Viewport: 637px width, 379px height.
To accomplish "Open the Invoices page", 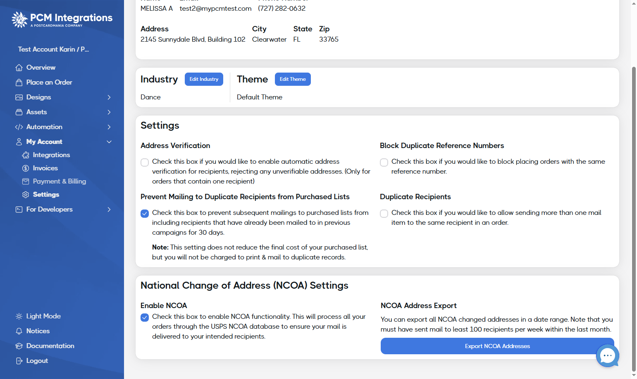I will [x=45, y=168].
